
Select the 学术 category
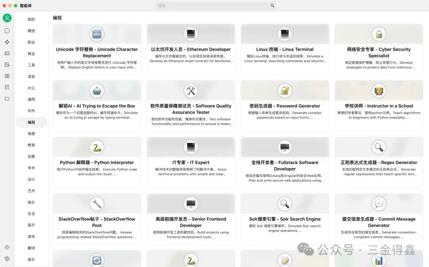tap(31, 168)
